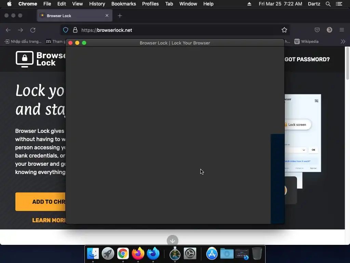The image size is (350, 263).
Task: Click the eject icon in the menu bar
Action: click(x=249, y=4)
